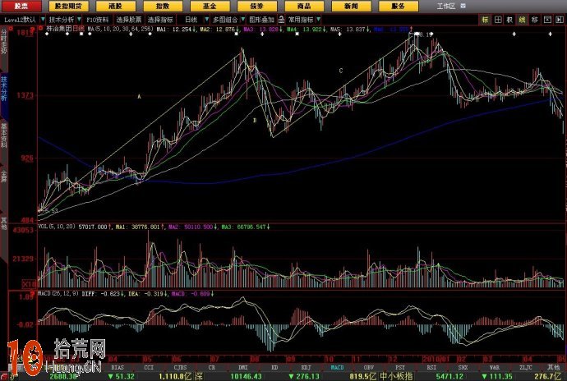
Task: Toggle the 线 drawing line icon
Action: click(522, 20)
